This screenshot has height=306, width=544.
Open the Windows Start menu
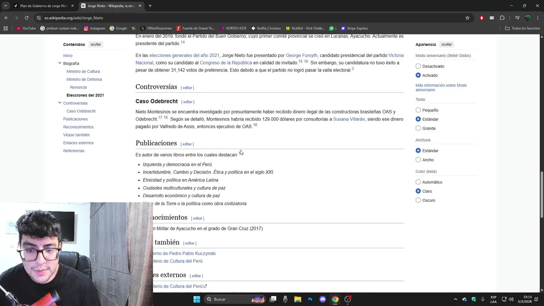197,299
